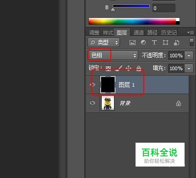The width and height of the screenshot is (196, 178).
Task: Pick a color from the spectrum ramp
Action: tap(132, 21)
